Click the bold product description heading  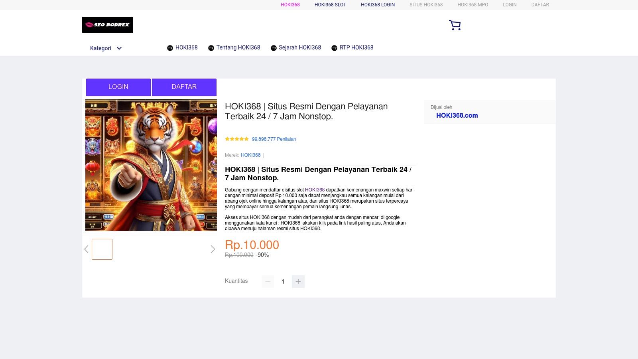pos(318,174)
